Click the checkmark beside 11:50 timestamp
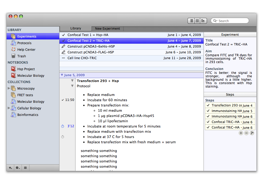Image resolution: width=263 pixels, height=184 pixels. coord(63,100)
